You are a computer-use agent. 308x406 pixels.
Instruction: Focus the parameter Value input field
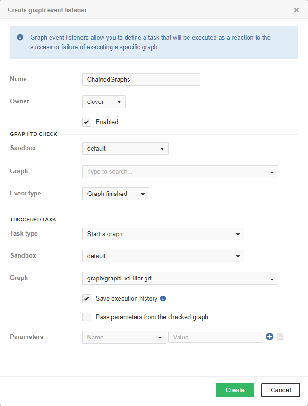click(x=215, y=338)
